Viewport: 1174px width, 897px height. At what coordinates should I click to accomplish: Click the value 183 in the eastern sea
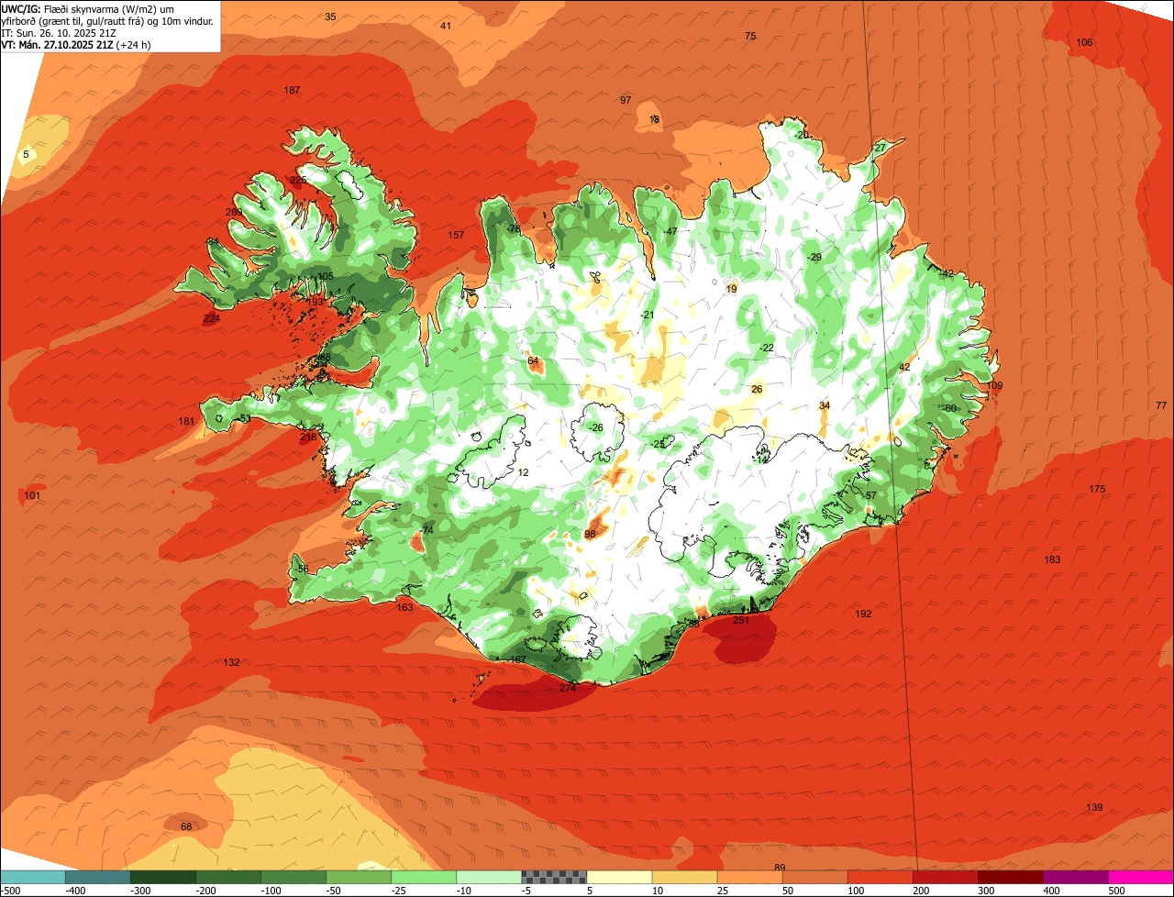(1052, 559)
